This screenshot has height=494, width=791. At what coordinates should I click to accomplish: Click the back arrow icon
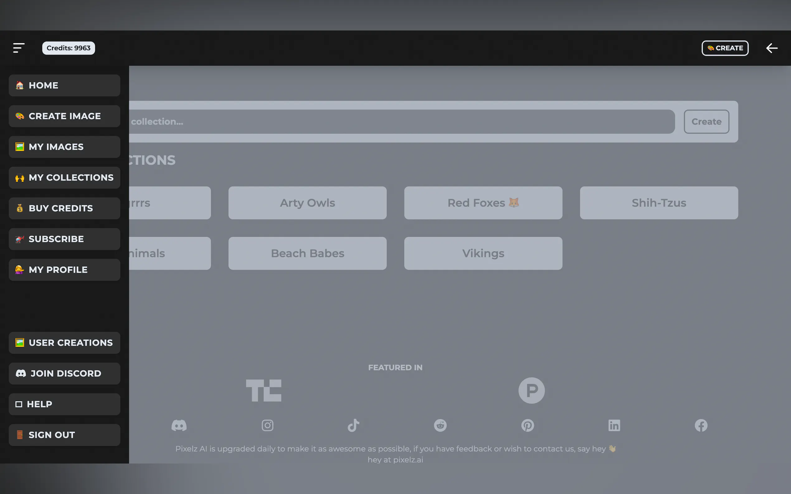(x=771, y=48)
